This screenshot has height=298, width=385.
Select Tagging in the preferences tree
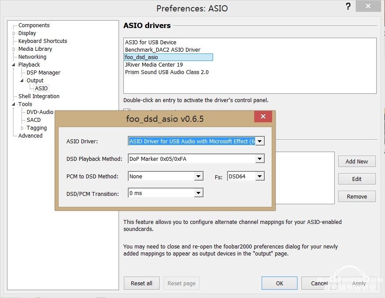coord(37,128)
